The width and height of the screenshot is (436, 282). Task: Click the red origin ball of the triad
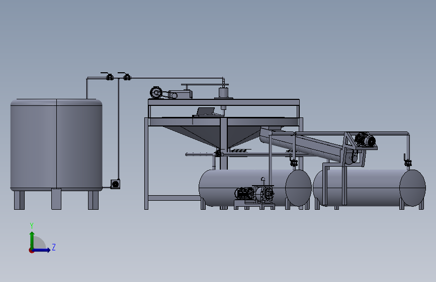[x=31, y=250]
